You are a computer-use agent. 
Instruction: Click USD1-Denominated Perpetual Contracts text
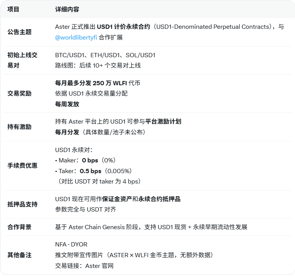click(213, 27)
